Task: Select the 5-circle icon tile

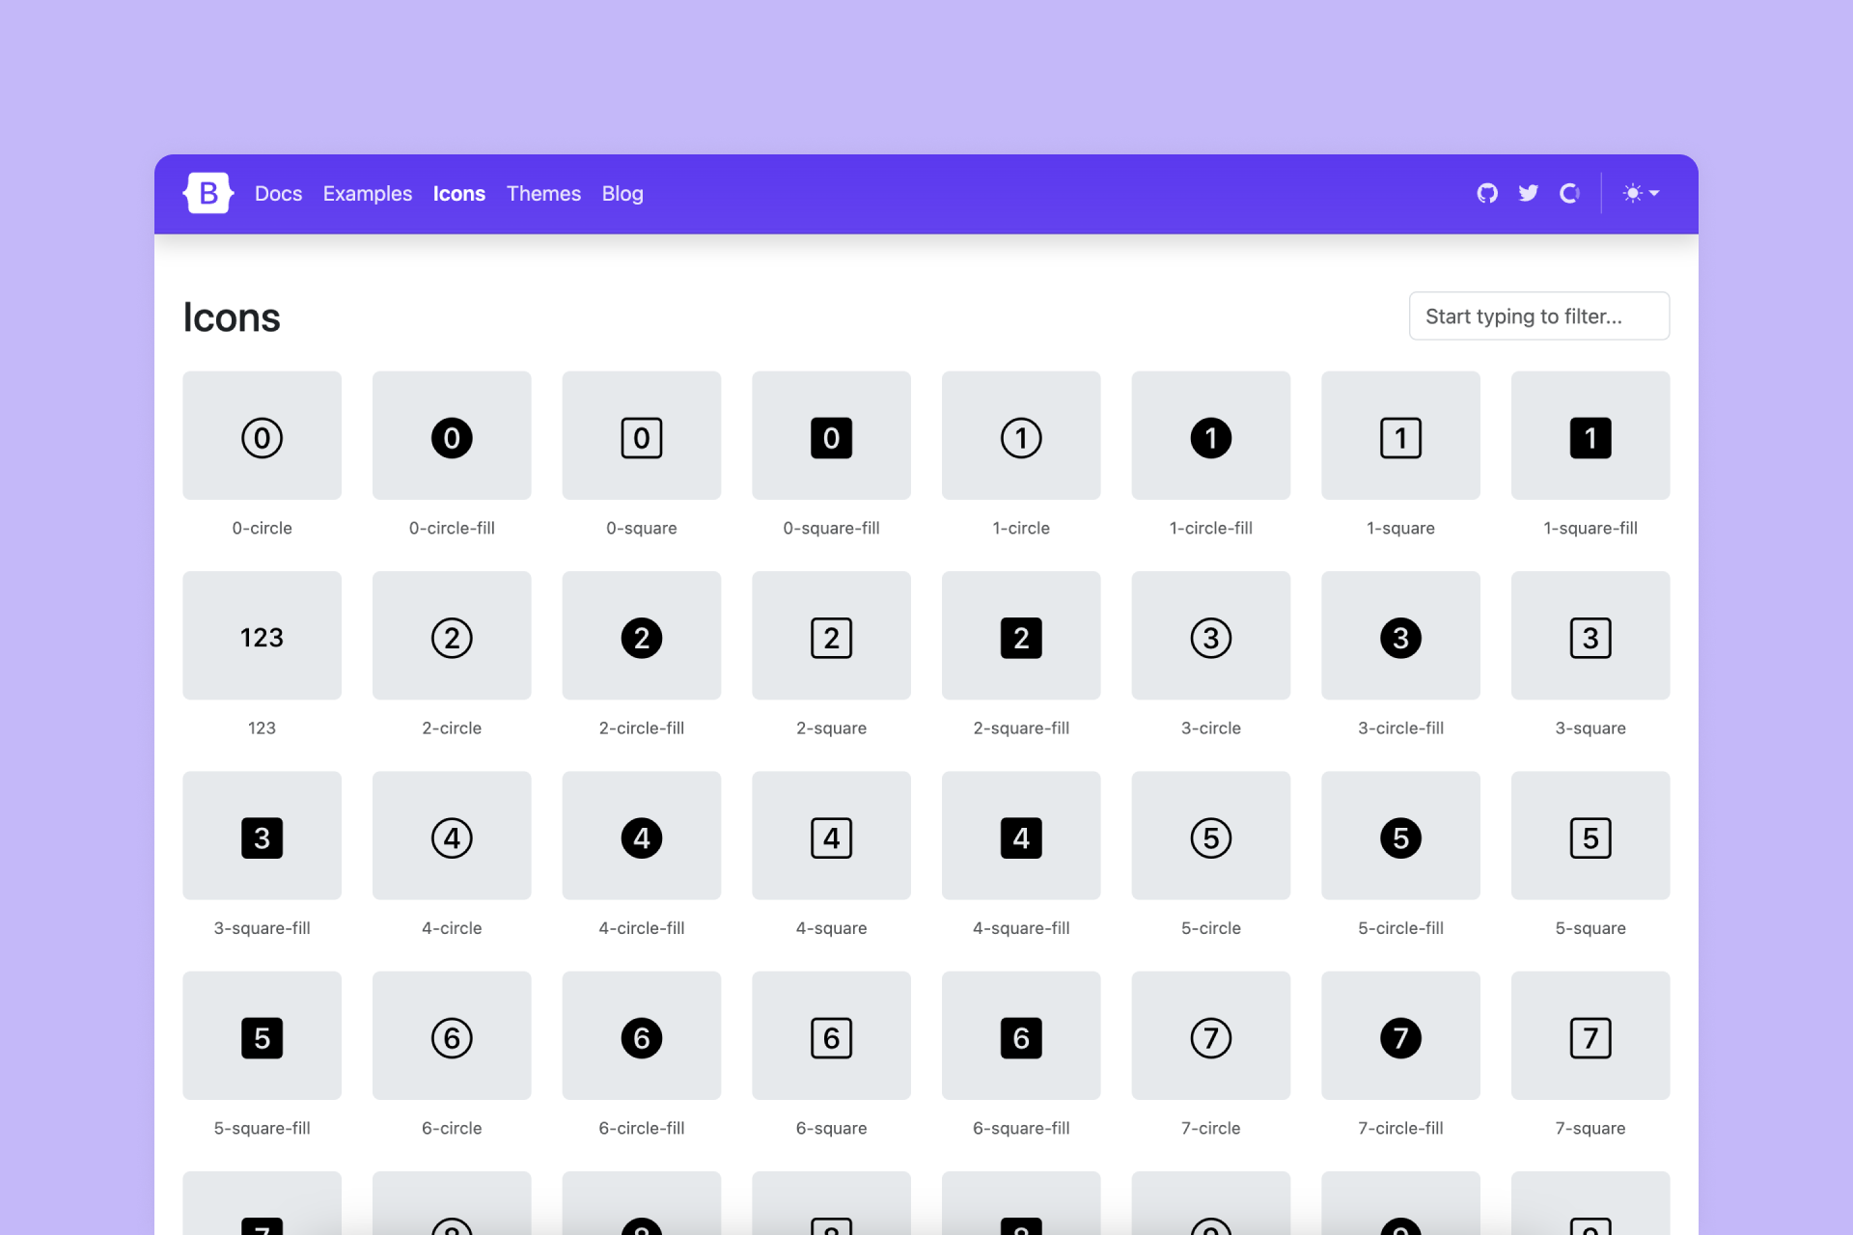Action: 1210,836
